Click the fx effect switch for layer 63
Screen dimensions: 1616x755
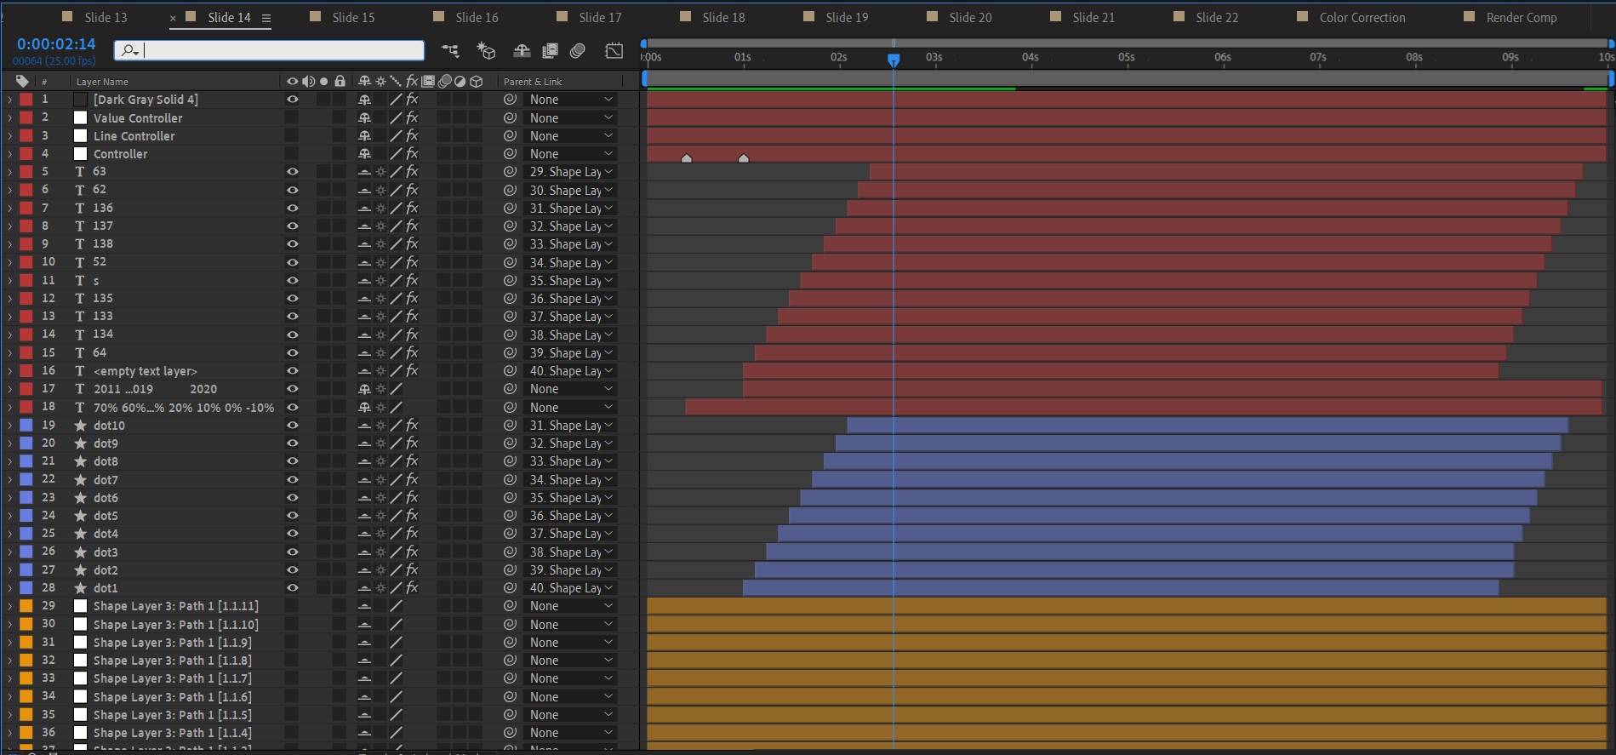pos(412,172)
